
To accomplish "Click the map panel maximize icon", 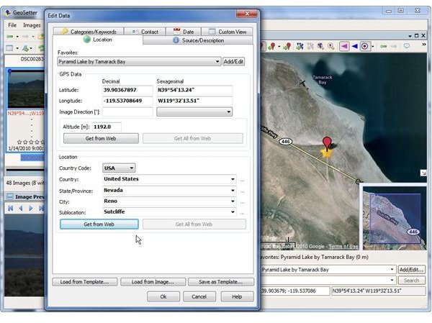I will (417, 35).
